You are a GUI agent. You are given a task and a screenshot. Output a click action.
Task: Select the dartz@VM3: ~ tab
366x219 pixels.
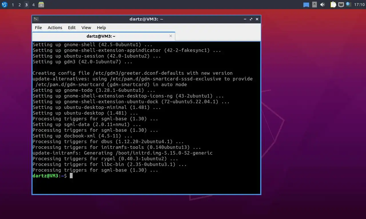click(x=101, y=36)
